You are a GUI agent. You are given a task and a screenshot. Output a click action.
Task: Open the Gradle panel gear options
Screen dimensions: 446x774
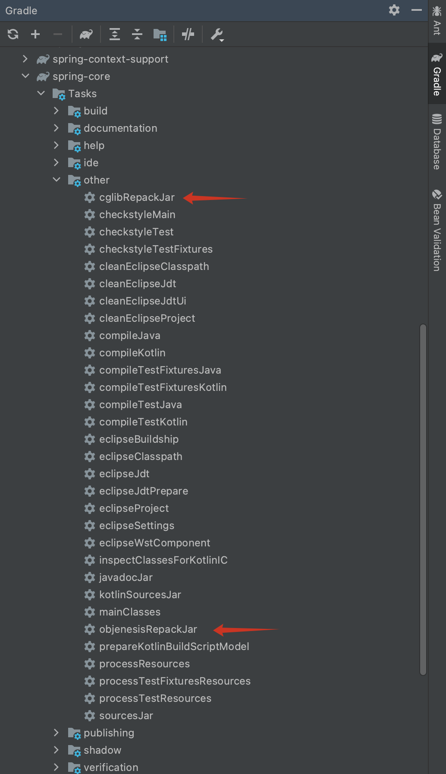point(394,10)
